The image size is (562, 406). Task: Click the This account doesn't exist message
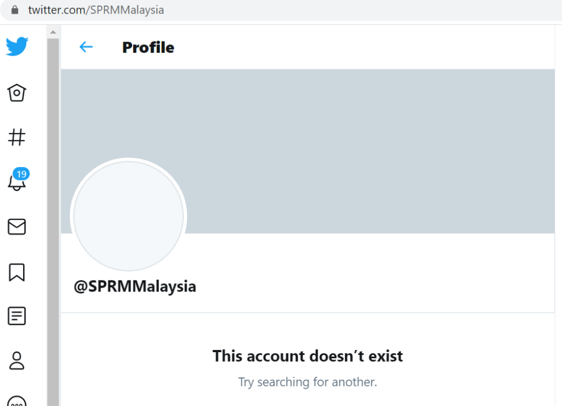point(307,356)
